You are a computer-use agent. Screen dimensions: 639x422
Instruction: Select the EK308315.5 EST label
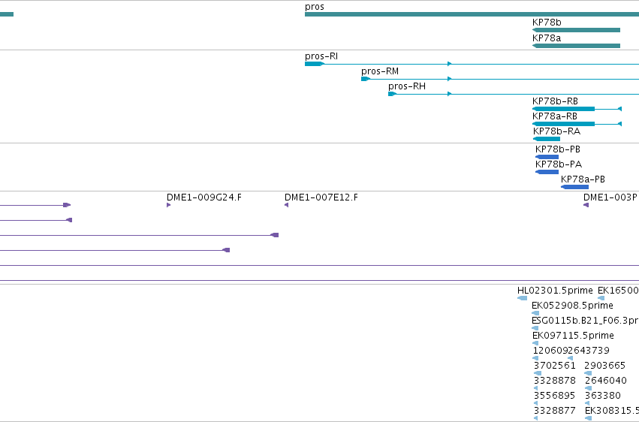612,411
